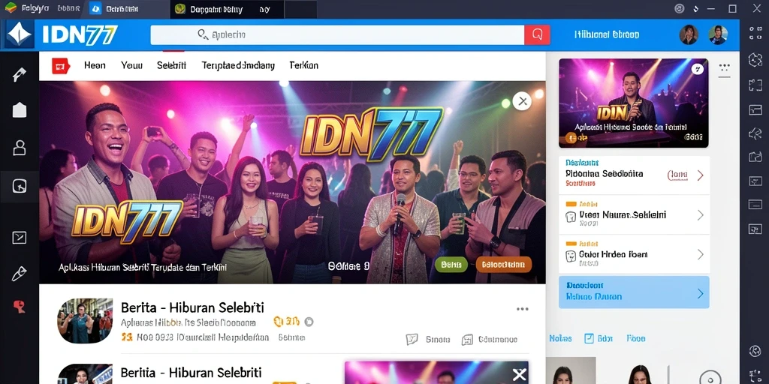
Task: Open the Youu navigation tab
Action: pyautogui.click(x=131, y=65)
